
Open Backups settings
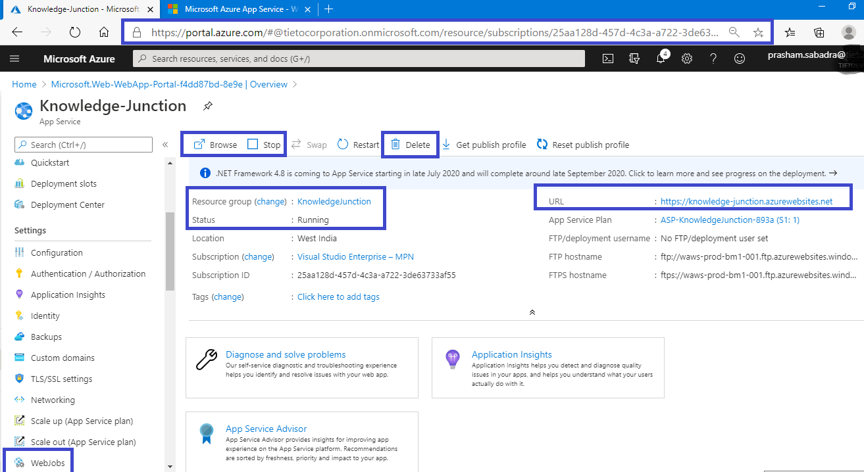(46, 337)
